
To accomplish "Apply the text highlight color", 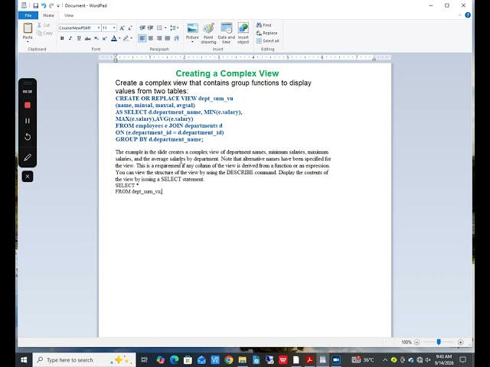I will [x=126, y=38].
